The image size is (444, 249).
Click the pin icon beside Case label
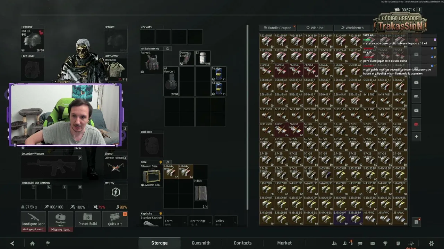[x=168, y=162]
